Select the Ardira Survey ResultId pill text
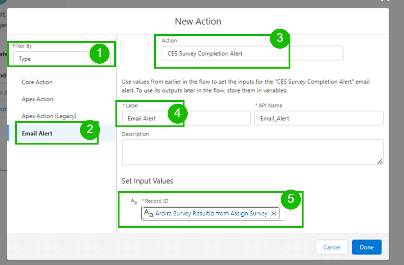The image size is (404, 265). [211, 213]
